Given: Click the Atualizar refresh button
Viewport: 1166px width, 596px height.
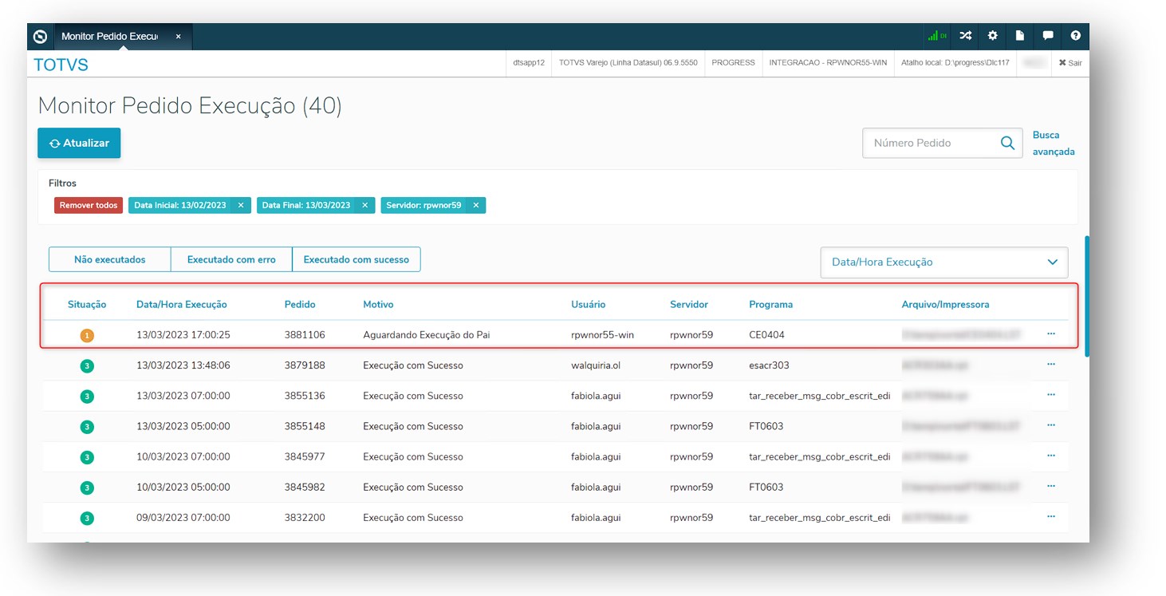Looking at the screenshot, I should click(x=79, y=143).
